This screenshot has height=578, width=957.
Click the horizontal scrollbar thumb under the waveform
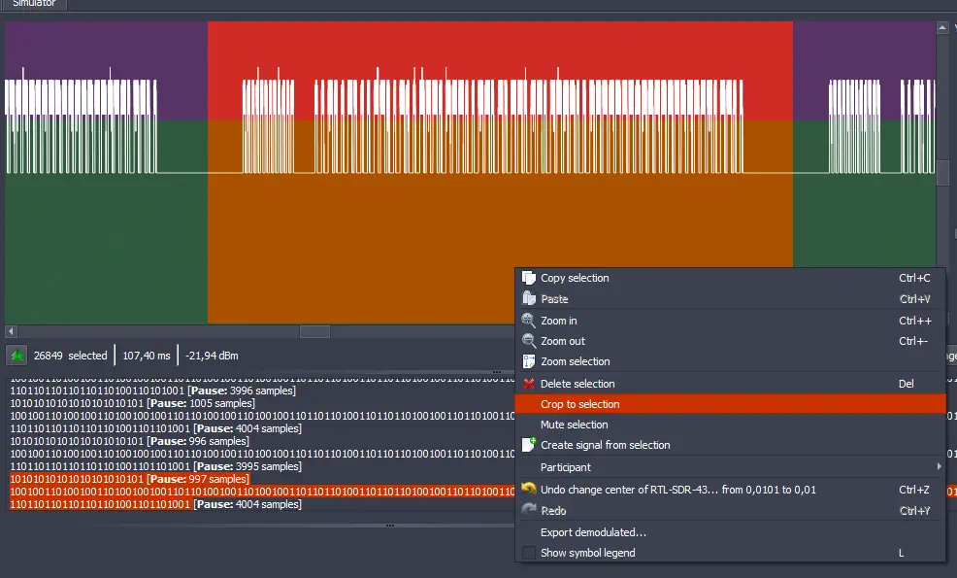click(314, 331)
